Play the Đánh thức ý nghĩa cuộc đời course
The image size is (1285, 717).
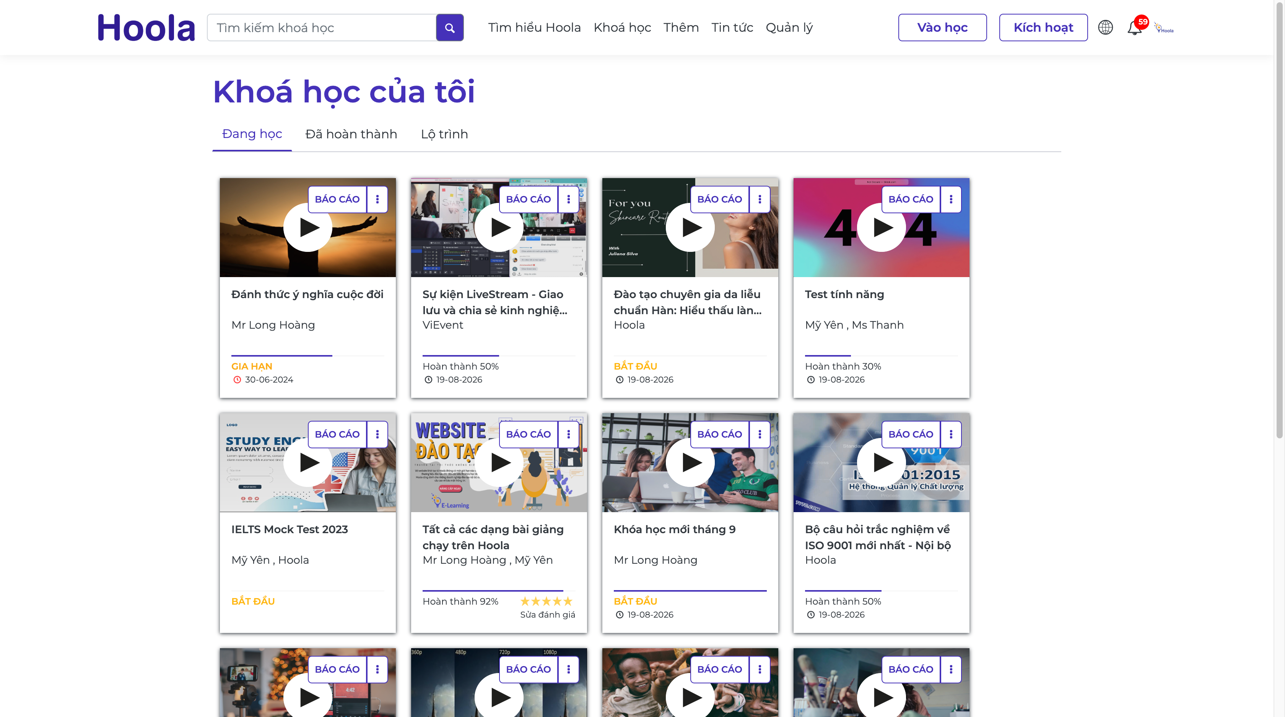point(308,227)
